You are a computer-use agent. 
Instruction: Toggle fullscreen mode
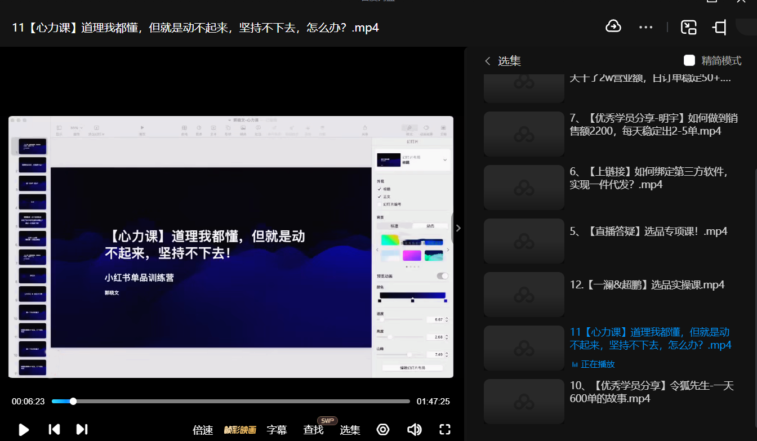(445, 430)
